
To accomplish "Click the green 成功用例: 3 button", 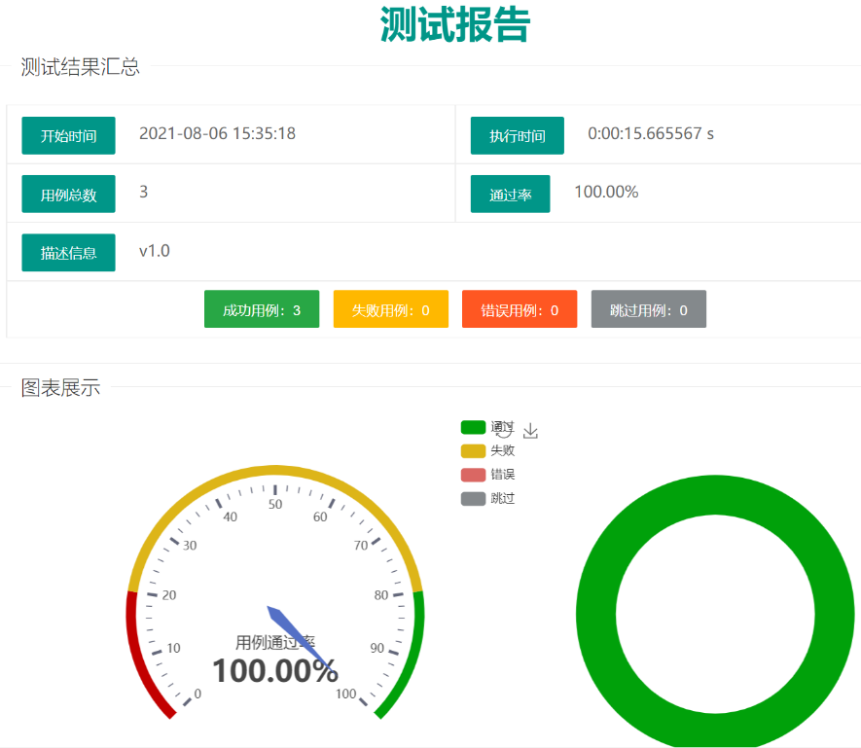I will point(262,309).
